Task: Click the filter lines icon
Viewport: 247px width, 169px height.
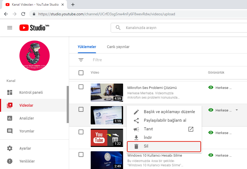Action: click(x=81, y=60)
